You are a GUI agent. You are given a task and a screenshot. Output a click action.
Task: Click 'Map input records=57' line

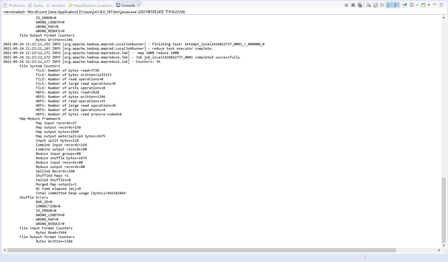[x=56, y=123]
